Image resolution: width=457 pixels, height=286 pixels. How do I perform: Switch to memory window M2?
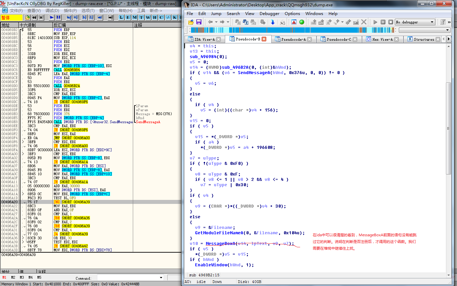click(x=13, y=277)
